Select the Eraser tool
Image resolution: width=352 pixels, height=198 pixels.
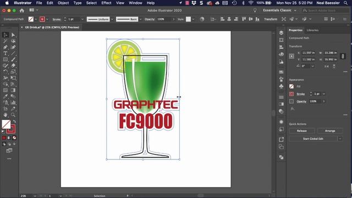coord(13,65)
